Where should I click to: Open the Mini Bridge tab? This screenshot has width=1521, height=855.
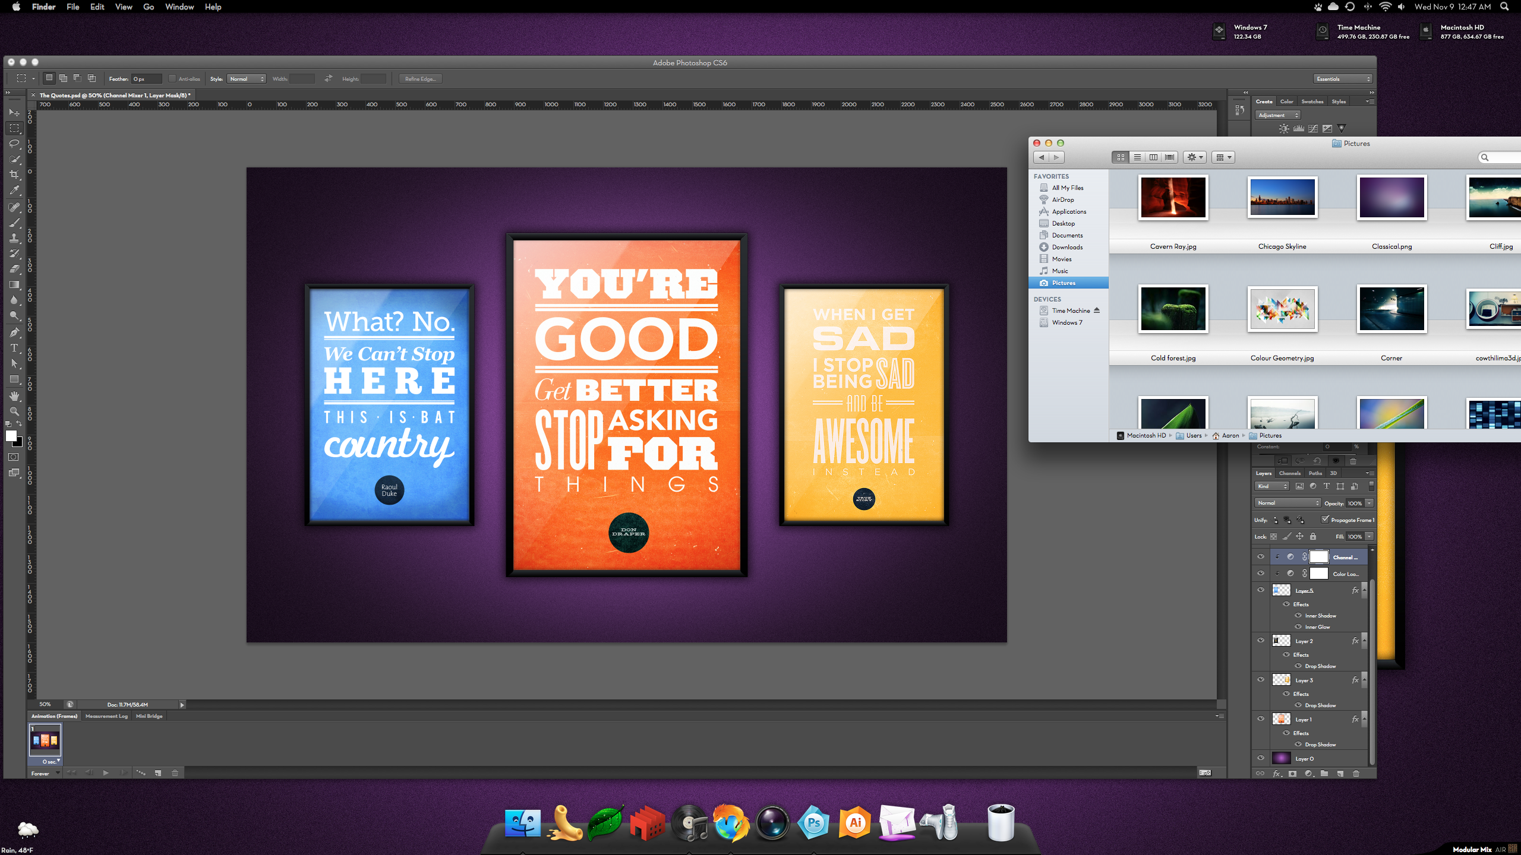point(149,716)
